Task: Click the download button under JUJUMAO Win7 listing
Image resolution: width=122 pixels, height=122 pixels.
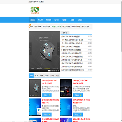Action: pos(78,95)
